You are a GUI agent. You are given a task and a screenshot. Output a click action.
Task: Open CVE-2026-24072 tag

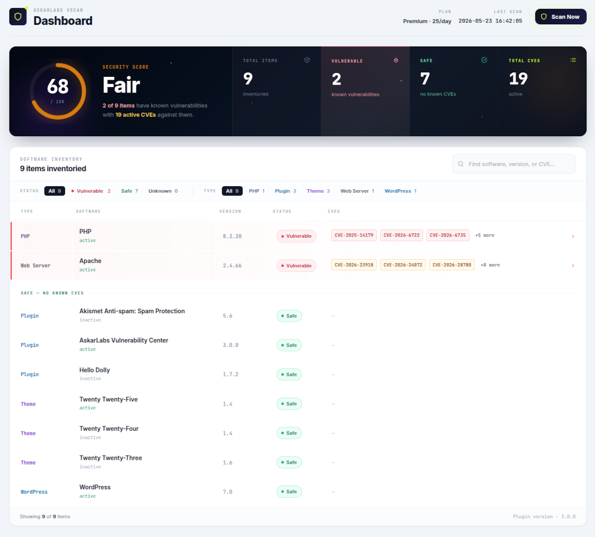[403, 265]
